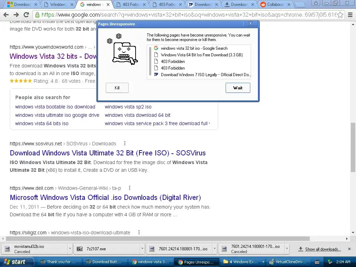Click the 7z2107.exe file icon
This screenshot has height=267, width=356.
click(80, 249)
